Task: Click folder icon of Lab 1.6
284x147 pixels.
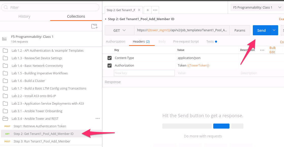Action: pyautogui.click(x=5, y=81)
